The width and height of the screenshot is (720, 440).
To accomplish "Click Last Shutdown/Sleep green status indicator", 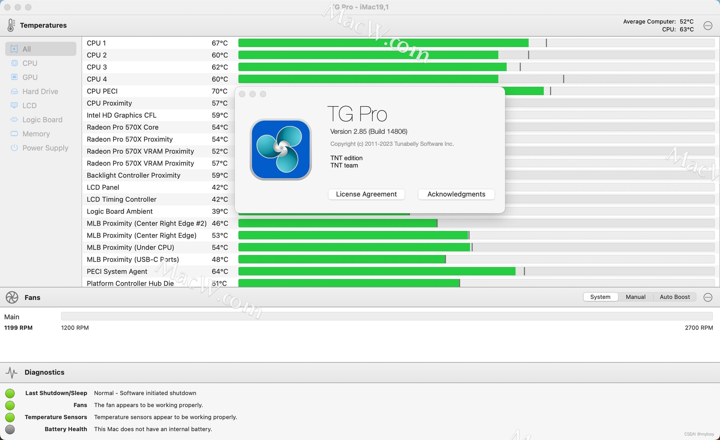I will tap(10, 393).
